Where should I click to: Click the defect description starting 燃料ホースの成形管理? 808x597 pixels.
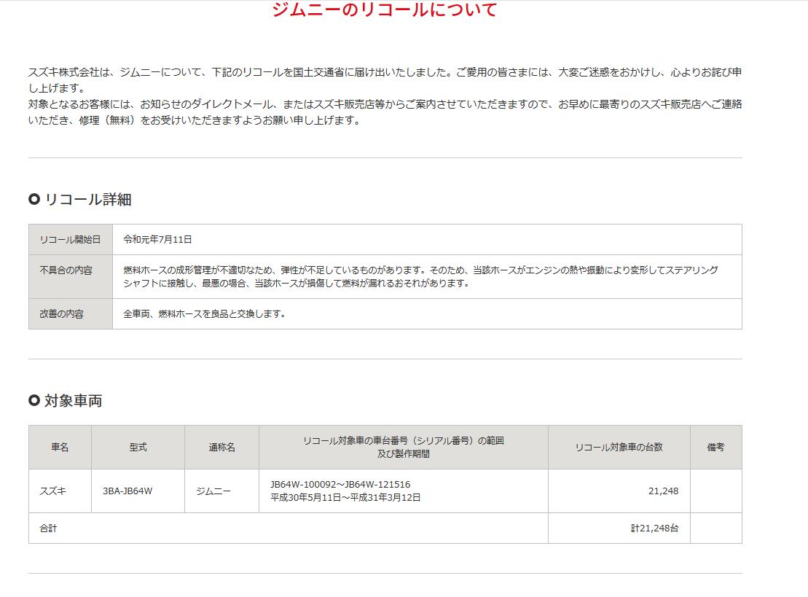coord(420,277)
